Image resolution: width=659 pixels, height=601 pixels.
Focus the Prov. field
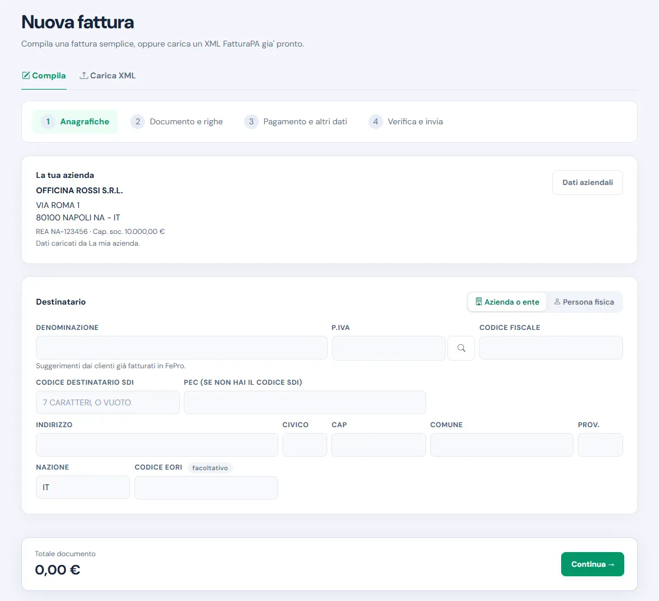[x=600, y=445]
